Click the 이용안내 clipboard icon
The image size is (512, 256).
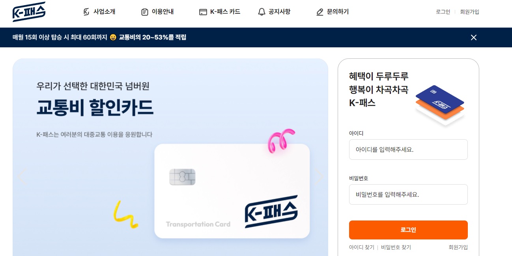click(x=145, y=12)
